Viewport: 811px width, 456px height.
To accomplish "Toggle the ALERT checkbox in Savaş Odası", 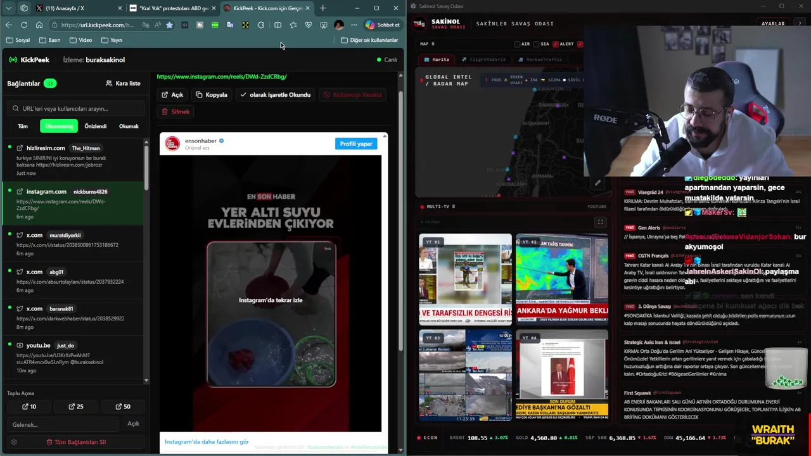I will pyautogui.click(x=556, y=44).
